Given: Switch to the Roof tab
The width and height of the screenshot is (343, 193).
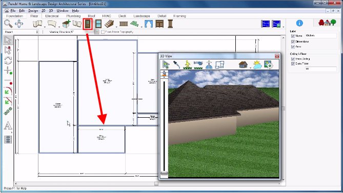Looking at the screenshot, I should click(x=91, y=16).
